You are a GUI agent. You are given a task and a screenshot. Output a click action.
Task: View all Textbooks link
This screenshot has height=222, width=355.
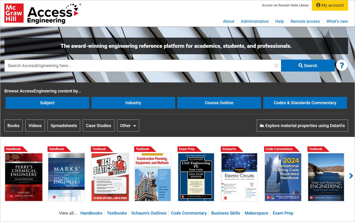tap(117, 213)
